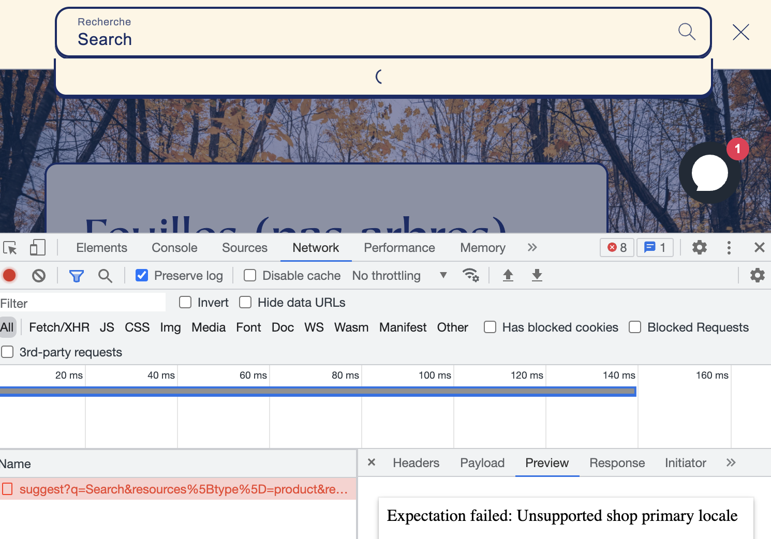The image size is (771, 539).
Task: Close the DevTools panel
Action: 759,247
